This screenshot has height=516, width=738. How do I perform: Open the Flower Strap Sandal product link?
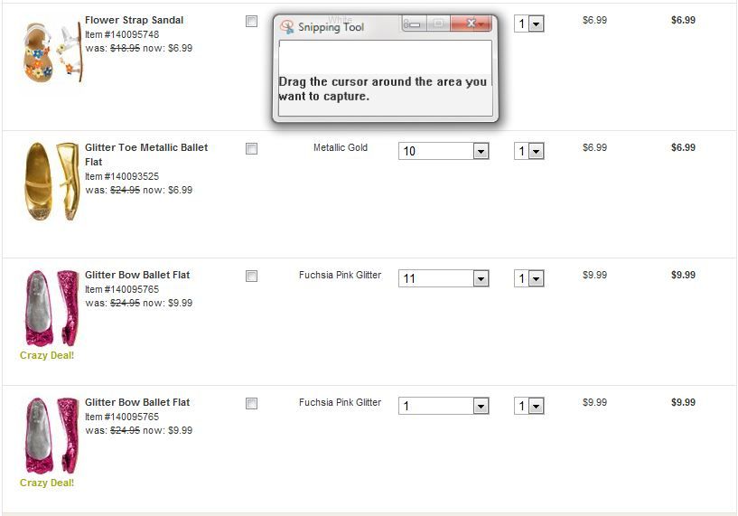point(134,20)
